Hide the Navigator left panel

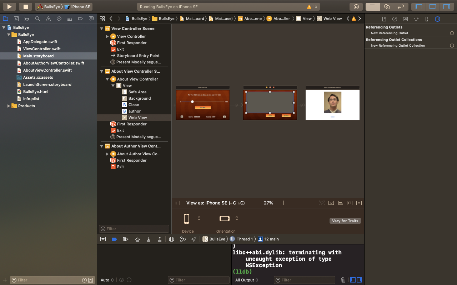(419, 7)
